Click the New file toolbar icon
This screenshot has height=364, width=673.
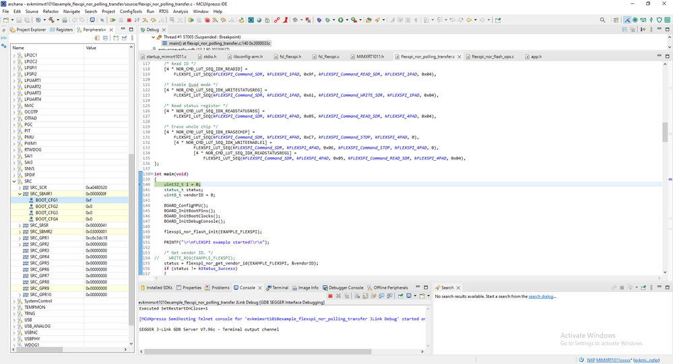pyautogui.click(x=5, y=20)
